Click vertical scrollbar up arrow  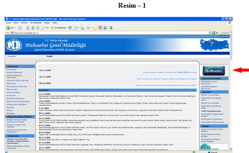pyautogui.click(x=231, y=36)
